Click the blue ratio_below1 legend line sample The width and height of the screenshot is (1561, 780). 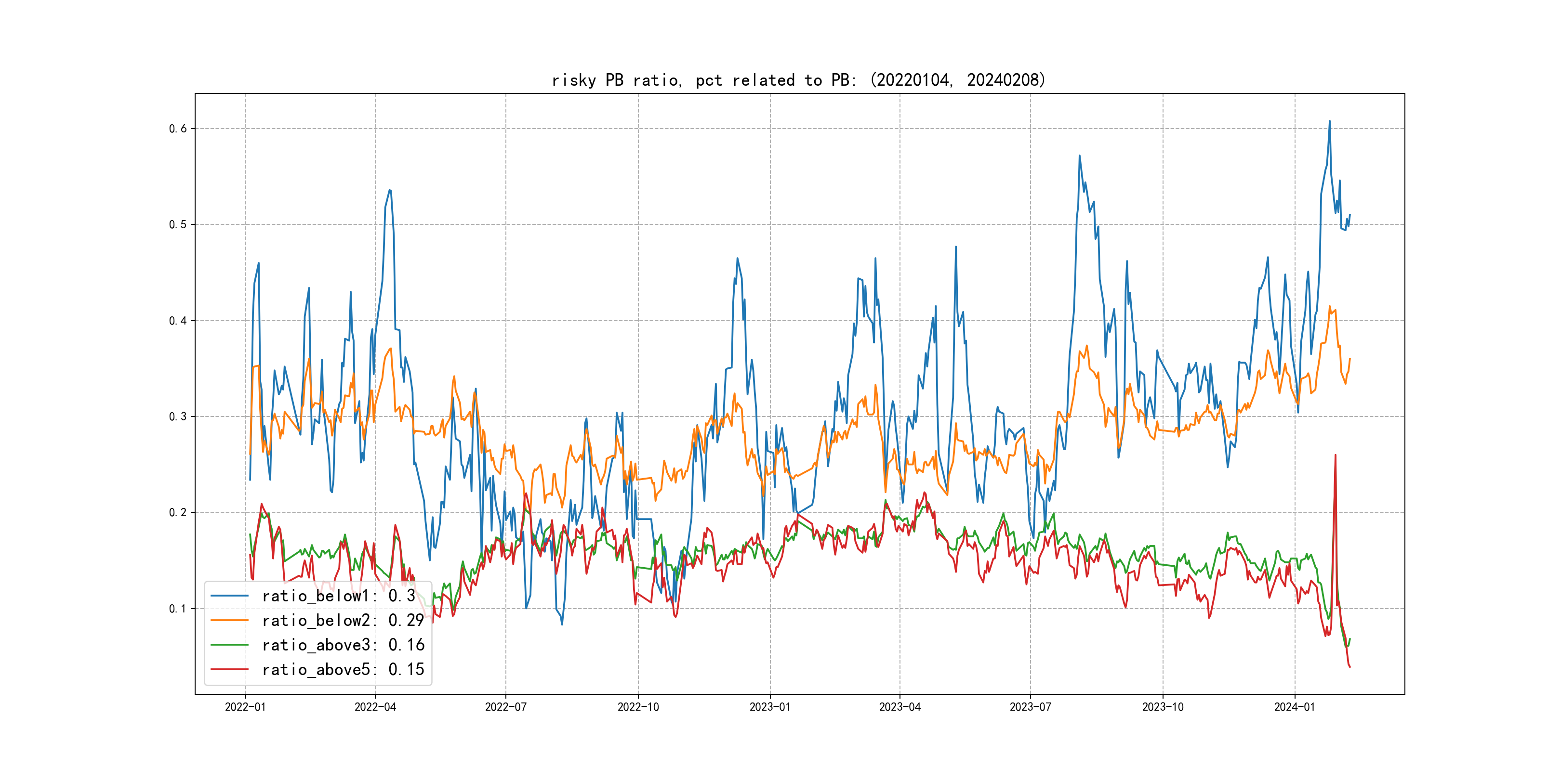(229, 596)
